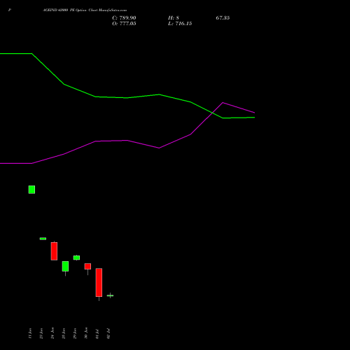Click the 67.35 value at top
The height and width of the screenshot is (350, 350).
pyautogui.click(x=223, y=18)
